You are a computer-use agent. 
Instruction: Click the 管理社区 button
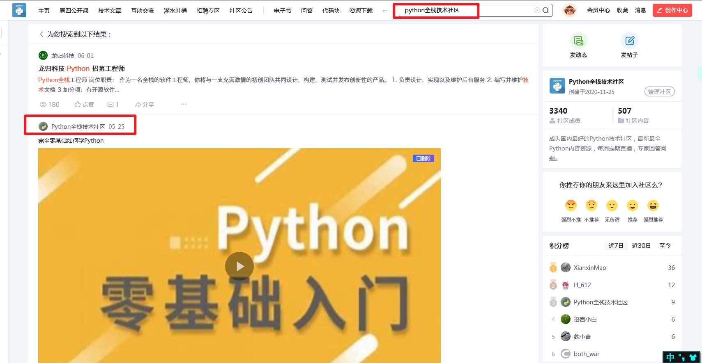pos(660,92)
